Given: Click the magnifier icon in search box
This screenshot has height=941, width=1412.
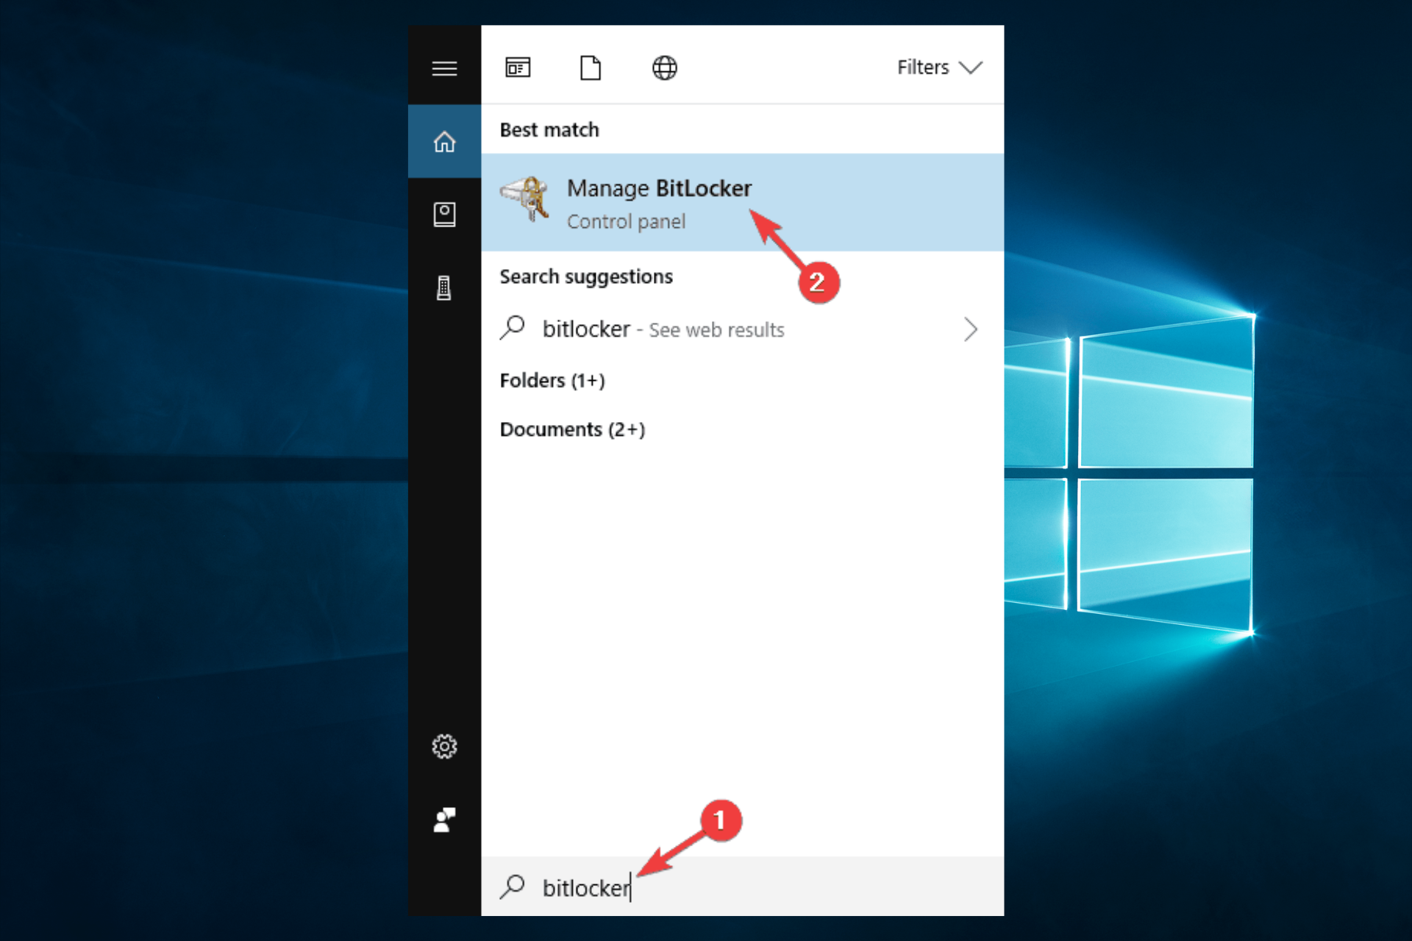Looking at the screenshot, I should [x=513, y=887].
